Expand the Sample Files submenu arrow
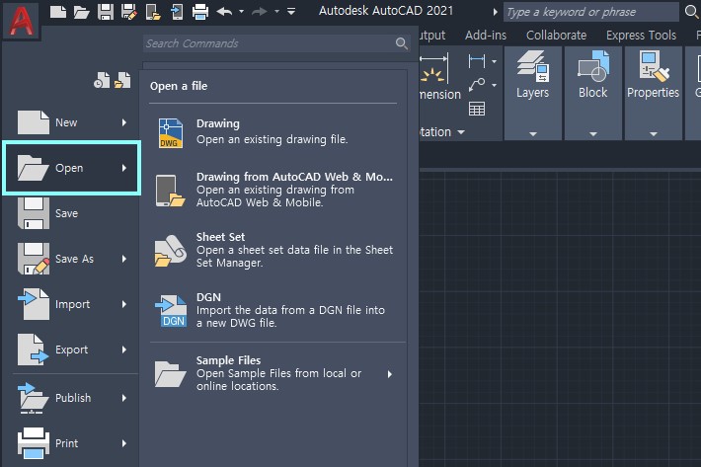Screen dimensions: 701x467 coord(390,374)
